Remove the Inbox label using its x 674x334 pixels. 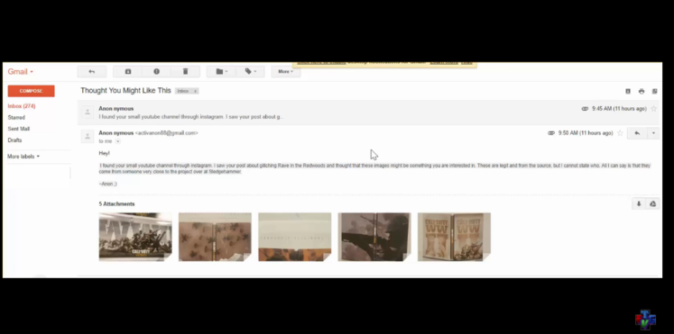point(195,91)
